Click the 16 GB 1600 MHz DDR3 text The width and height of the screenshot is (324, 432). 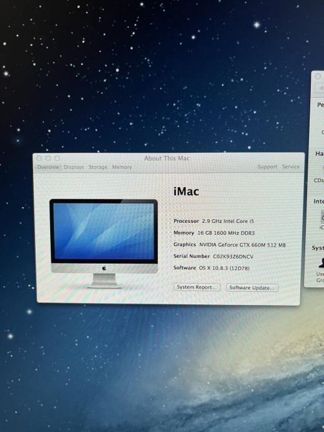pos(226,233)
